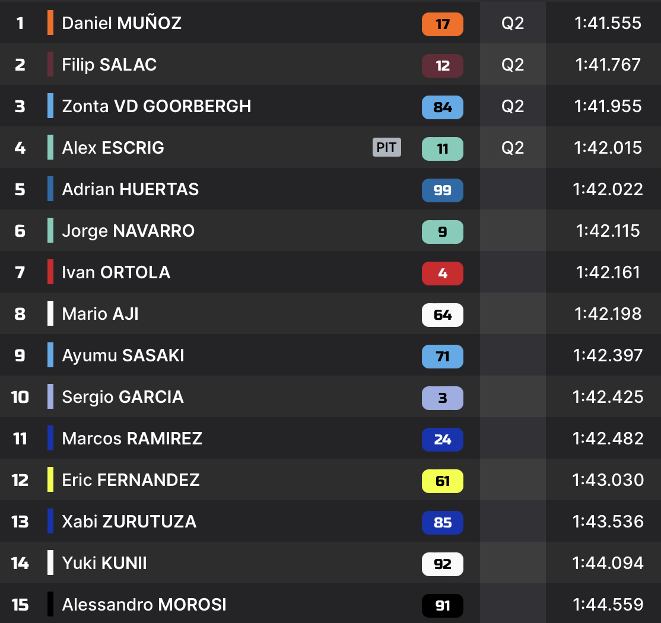Image resolution: width=661 pixels, height=623 pixels.
Task: Click the PIT indicator for Alex Escrig
Action: point(387,147)
